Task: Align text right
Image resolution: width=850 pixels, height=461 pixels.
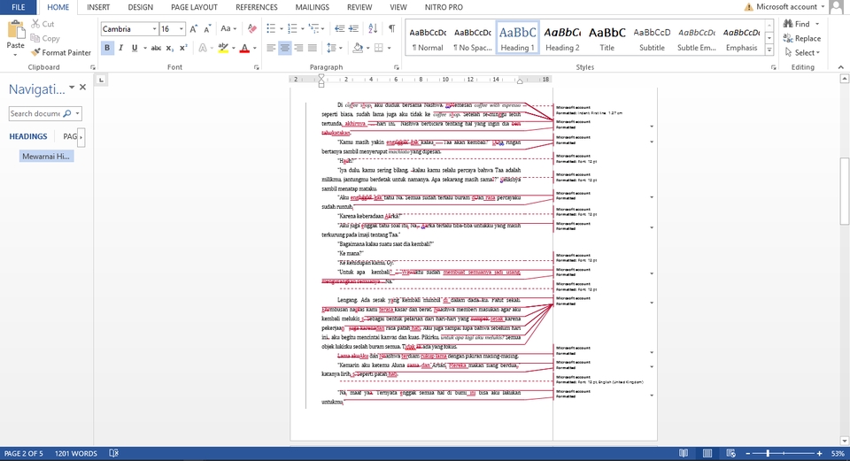Action: (298, 48)
